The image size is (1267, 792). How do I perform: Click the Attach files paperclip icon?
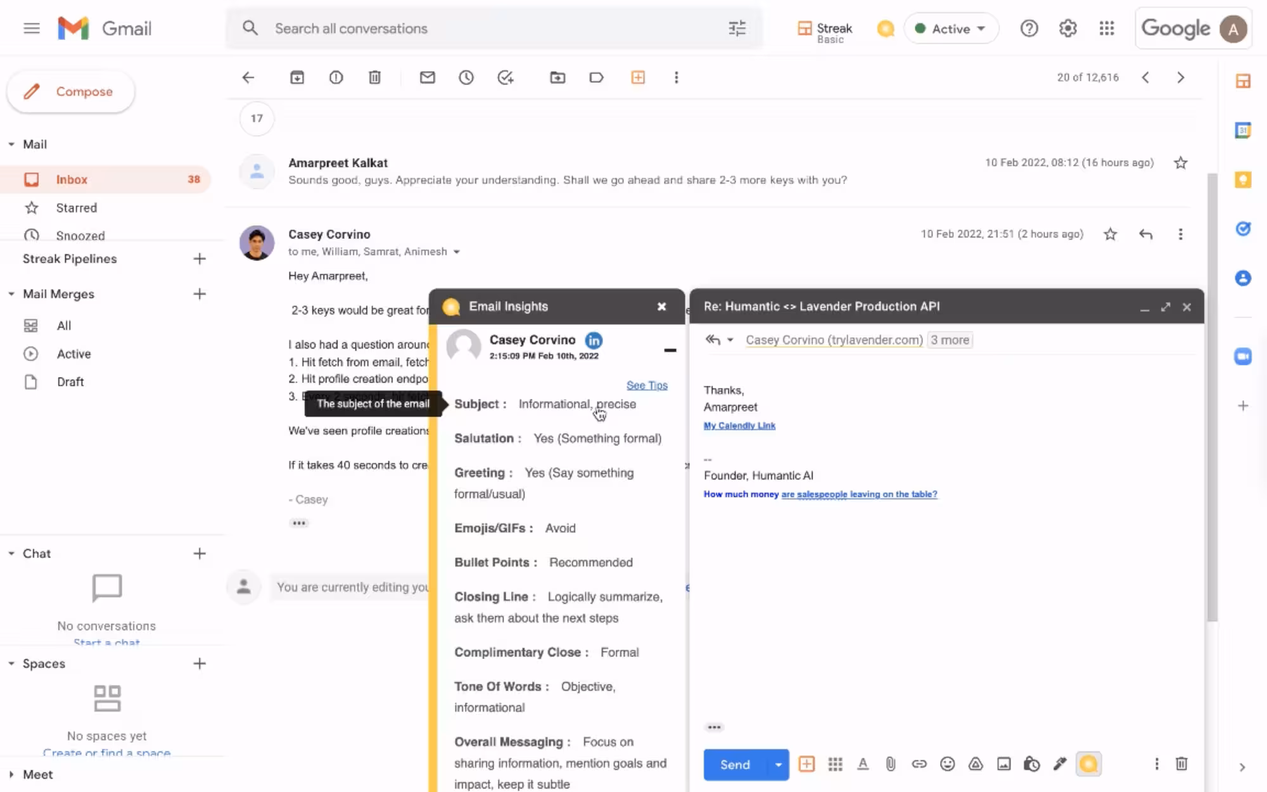pyautogui.click(x=891, y=764)
